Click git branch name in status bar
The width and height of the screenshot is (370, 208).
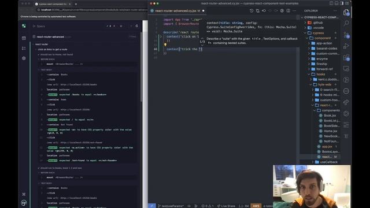(x=171, y=206)
